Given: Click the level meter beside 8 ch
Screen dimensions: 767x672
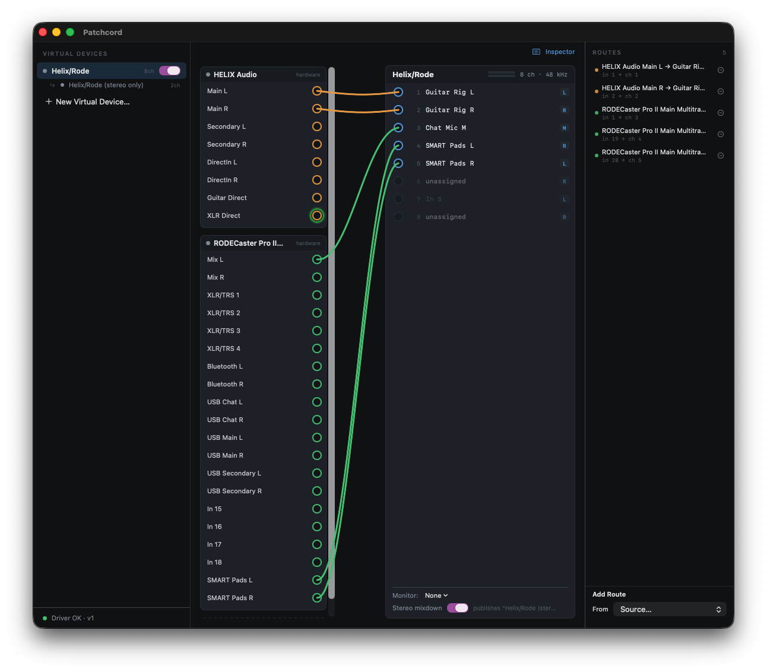Looking at the screenshot, I should 502,74.
